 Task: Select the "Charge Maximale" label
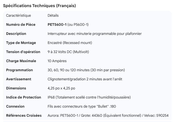21,61
